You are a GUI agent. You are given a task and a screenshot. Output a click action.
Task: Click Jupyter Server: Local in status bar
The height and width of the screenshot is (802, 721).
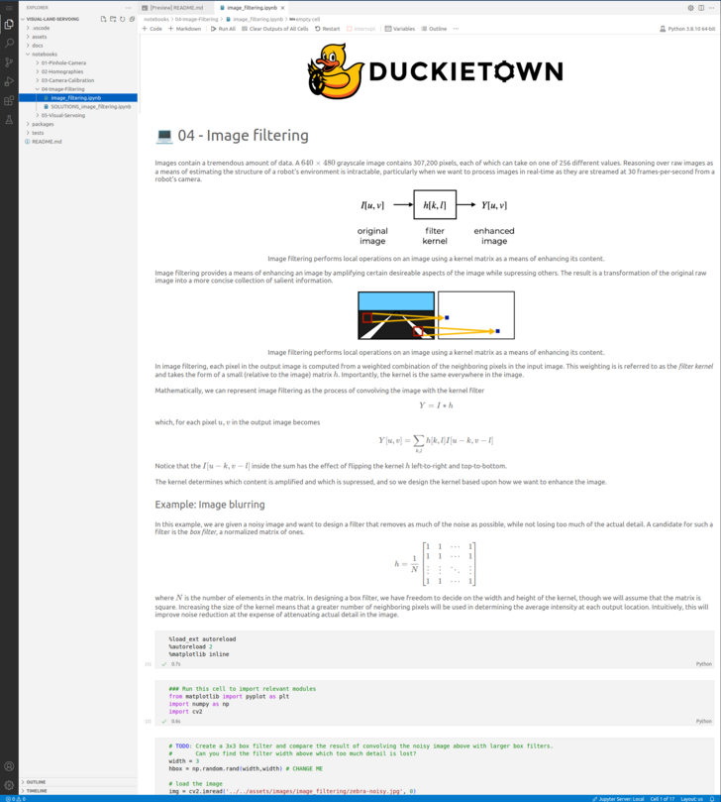[618, 798]
